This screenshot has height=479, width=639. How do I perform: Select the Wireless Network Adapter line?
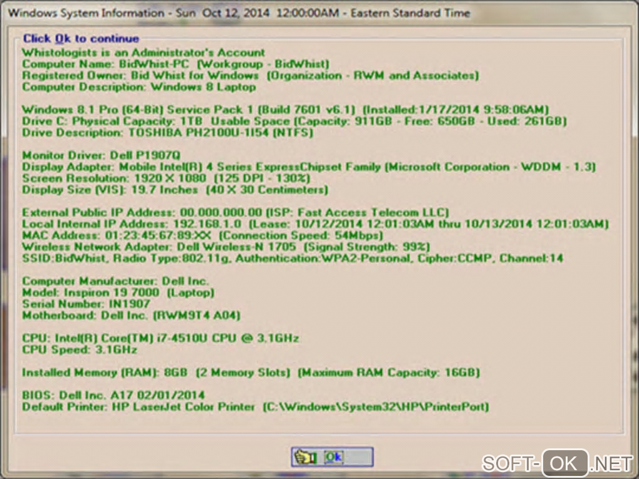(x=226, y=247)
